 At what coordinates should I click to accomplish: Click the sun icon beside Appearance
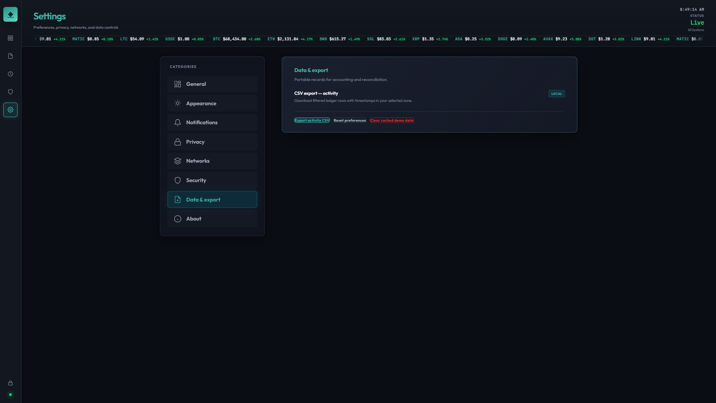[x=178, y=103]
